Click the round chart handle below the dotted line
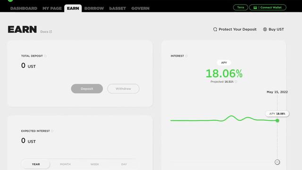This screenshot has width=302, height=170. [277, 162]
